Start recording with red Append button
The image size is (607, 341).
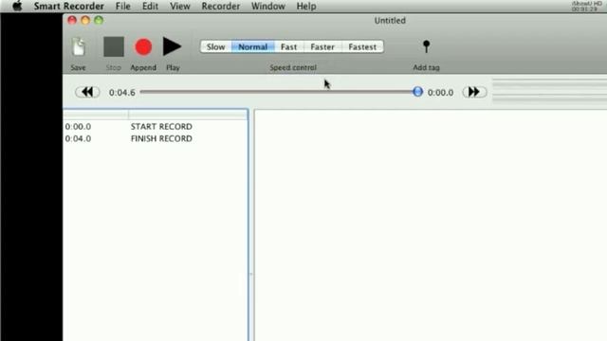pyautogui.click(x=143, y=46)
